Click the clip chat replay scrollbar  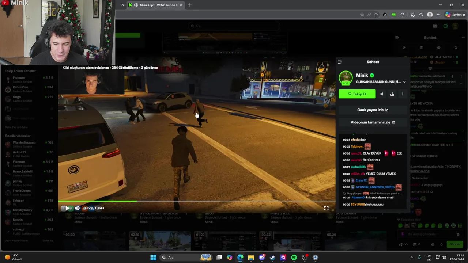407,203
